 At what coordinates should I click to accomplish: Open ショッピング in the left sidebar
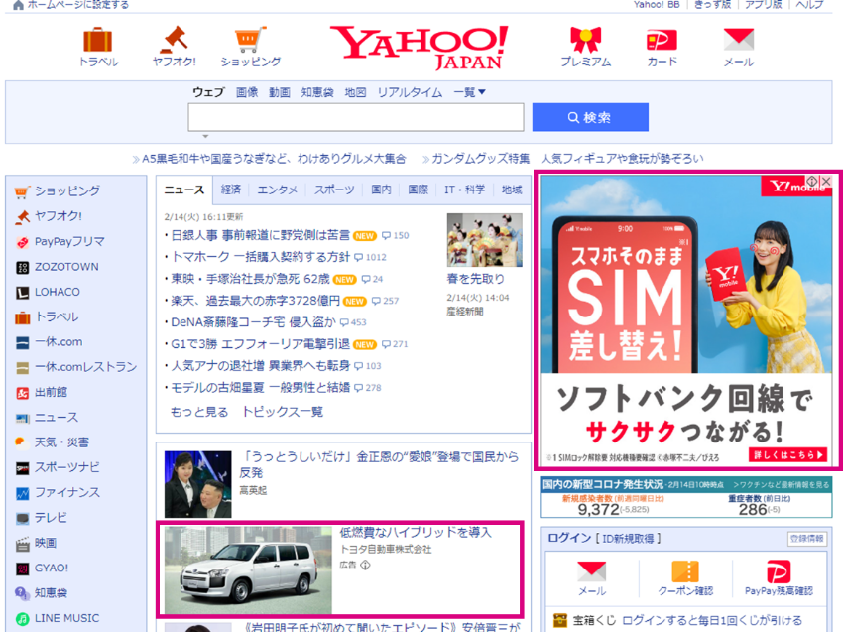point(67,190)
